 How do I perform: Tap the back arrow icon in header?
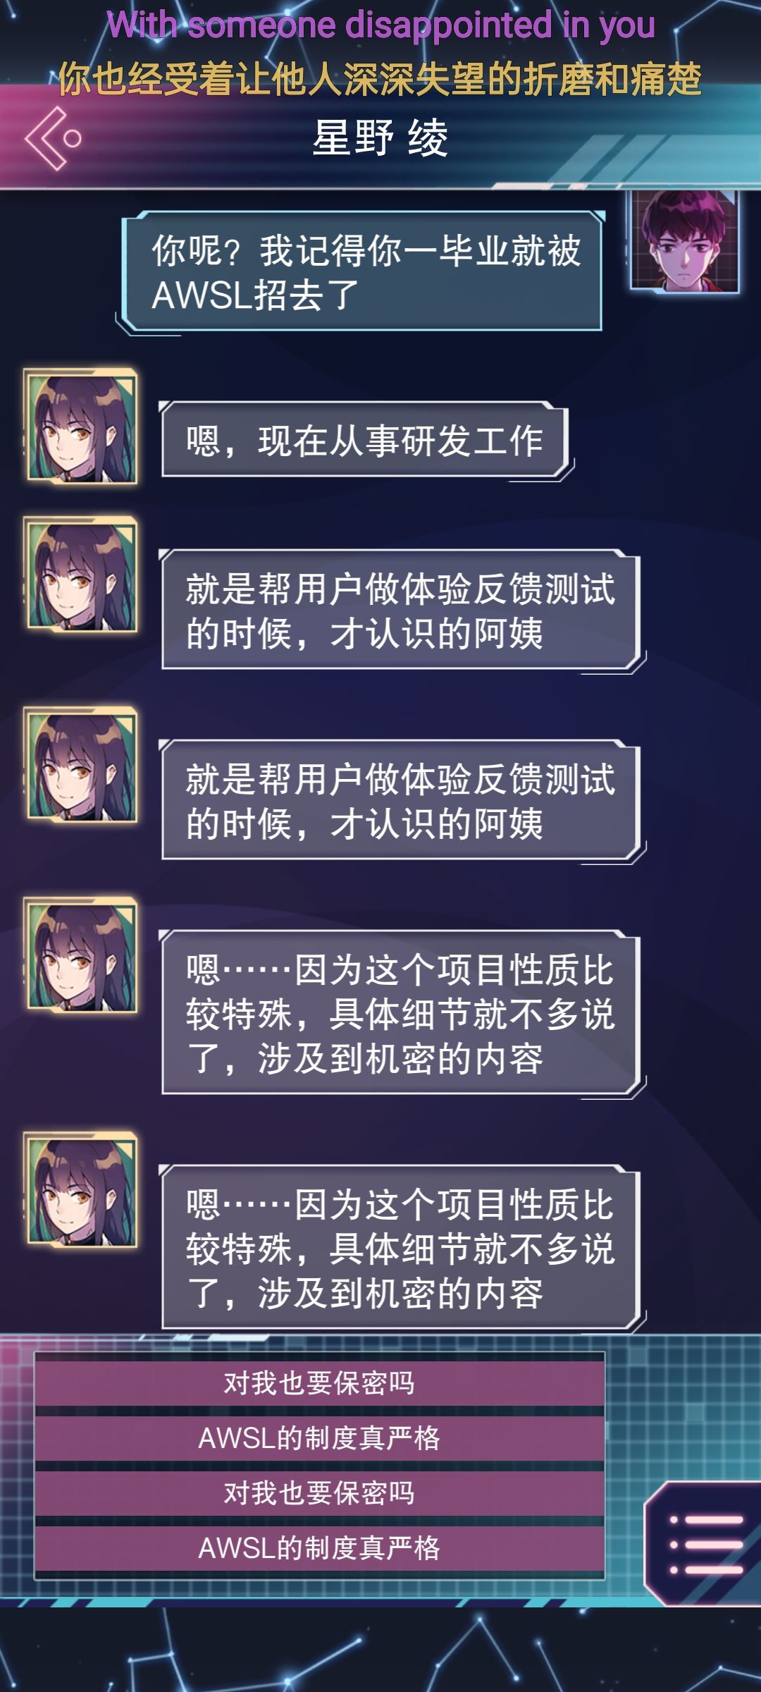[54, 138]
